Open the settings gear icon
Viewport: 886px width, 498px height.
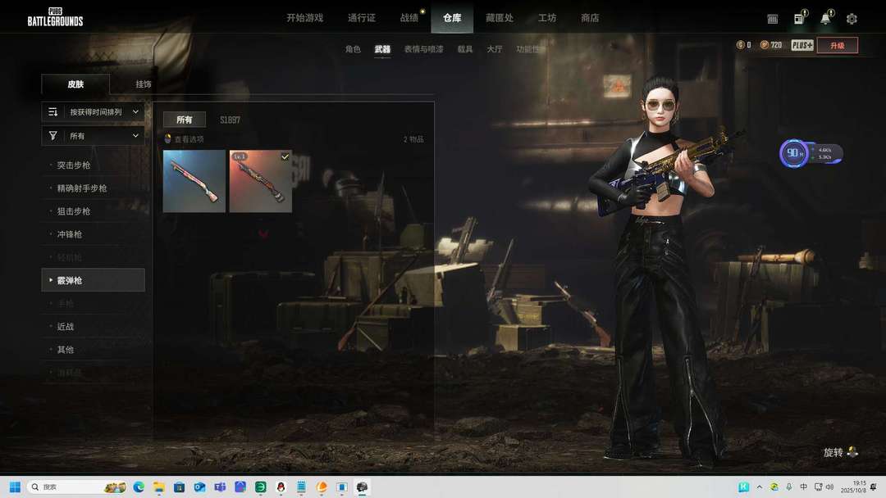pyautogui.click(x=852, y=19)
